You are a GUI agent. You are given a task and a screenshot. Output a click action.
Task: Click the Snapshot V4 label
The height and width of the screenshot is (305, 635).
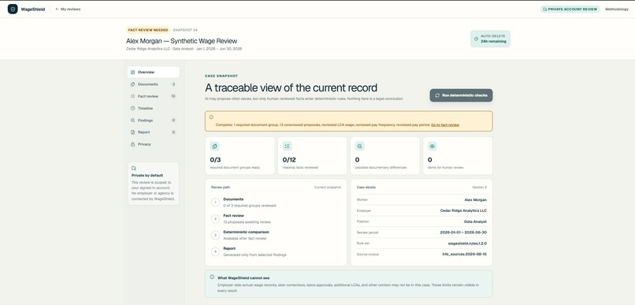click(x=185, y=30)
